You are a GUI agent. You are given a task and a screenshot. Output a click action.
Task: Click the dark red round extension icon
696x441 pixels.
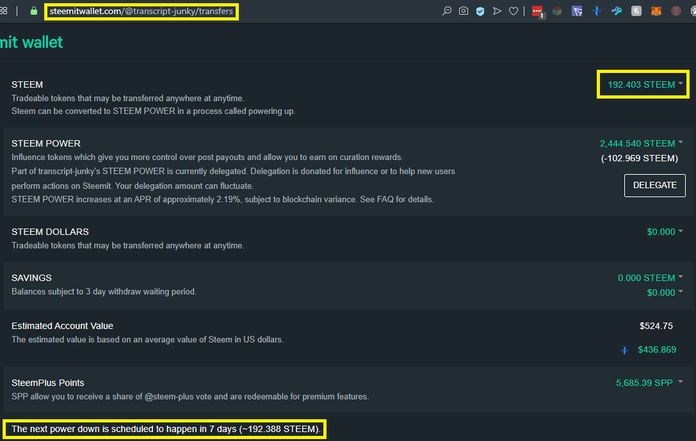(x=676, y=11)
